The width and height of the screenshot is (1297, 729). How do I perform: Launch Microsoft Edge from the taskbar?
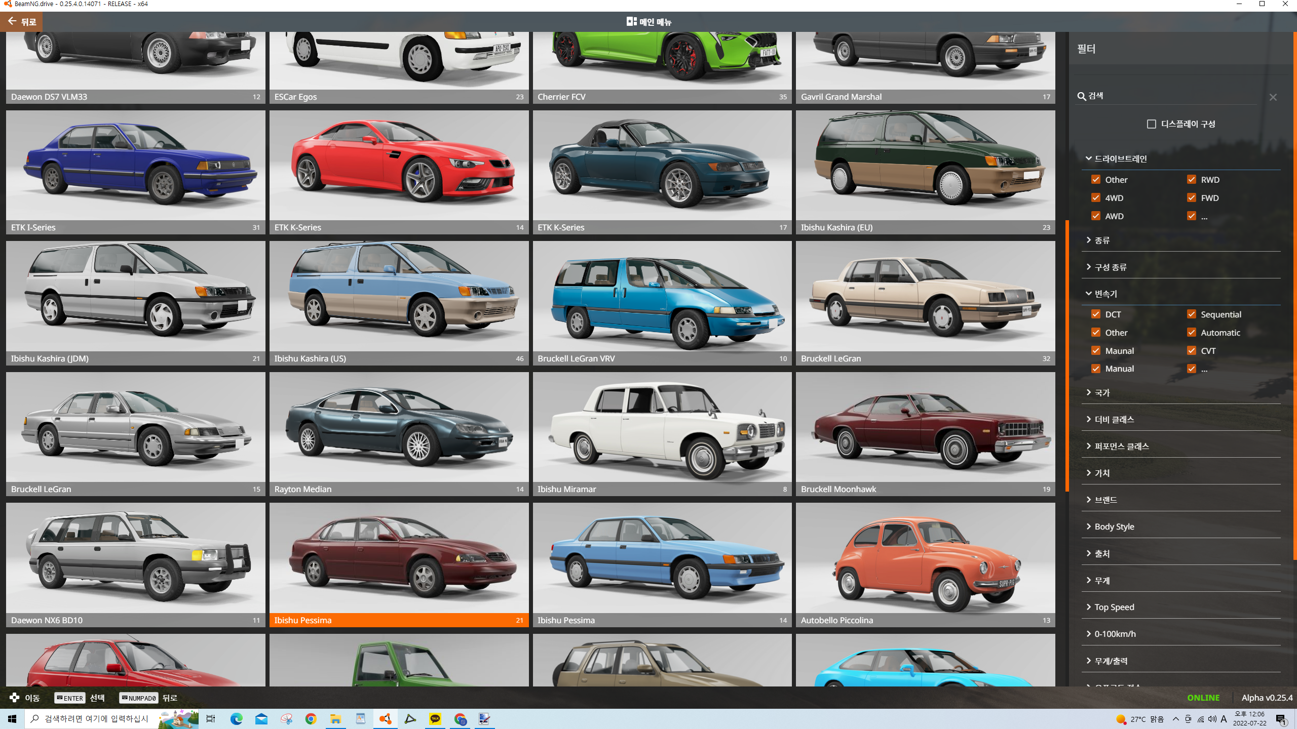point(237,719)
